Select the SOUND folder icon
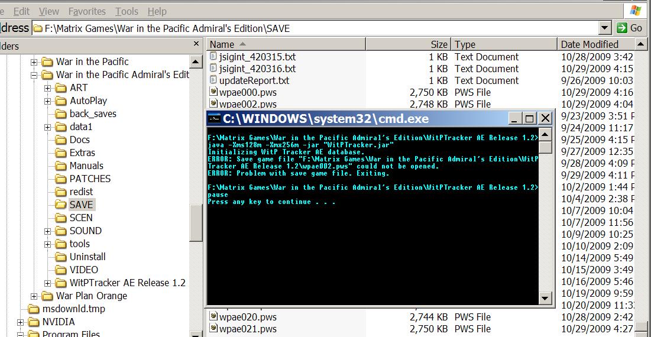The image size is (651, 337). tap(61, 231)
